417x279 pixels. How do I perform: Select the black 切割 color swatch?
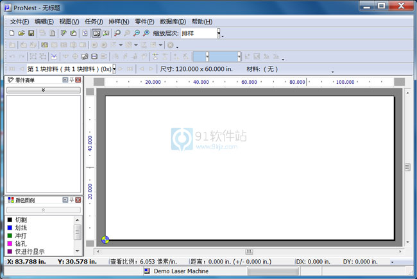[x=10, y=219]
